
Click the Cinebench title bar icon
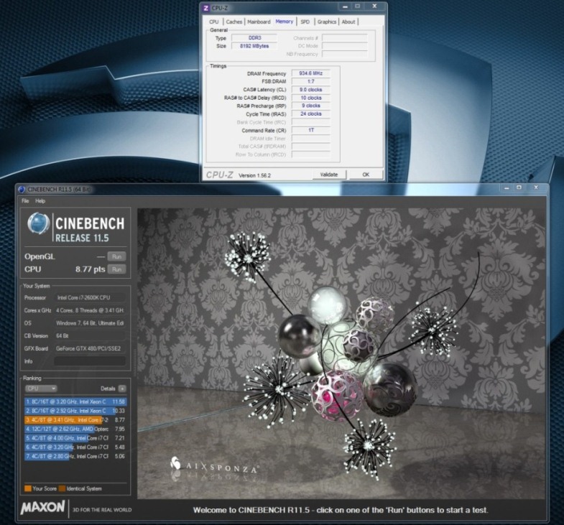[x=22, y=190]
